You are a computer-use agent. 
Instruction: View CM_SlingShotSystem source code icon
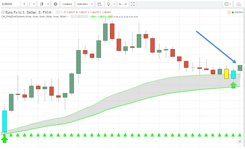tap(79, 17)
